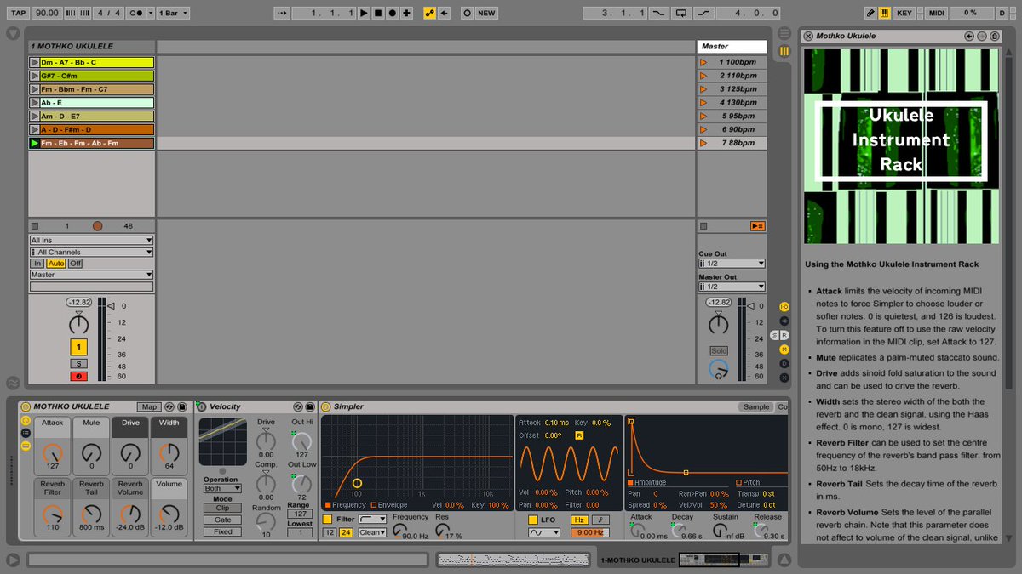This screenshot has width=1022, height=574.
Task: Stop playback with the stop icon
Action: 376,13
